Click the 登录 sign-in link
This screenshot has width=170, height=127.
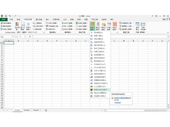(164, 19)
